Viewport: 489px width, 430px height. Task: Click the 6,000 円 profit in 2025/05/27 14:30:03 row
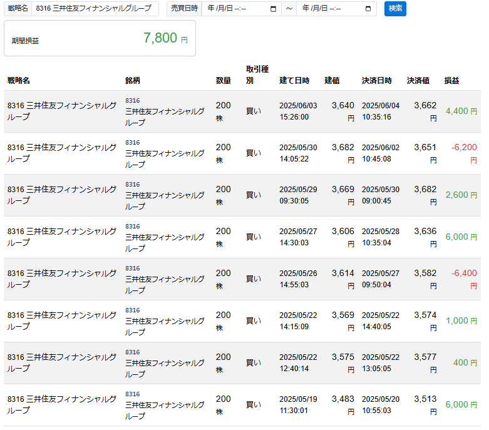[461, 237]
